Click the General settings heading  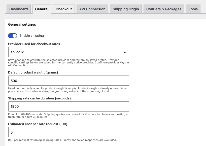(22, 24)
